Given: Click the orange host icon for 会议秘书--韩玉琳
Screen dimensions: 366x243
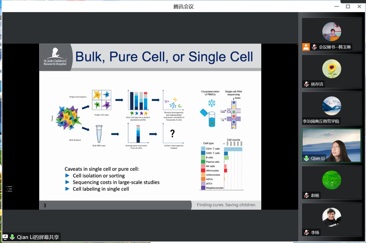Looking at the screenshot, I should [306, 47].
